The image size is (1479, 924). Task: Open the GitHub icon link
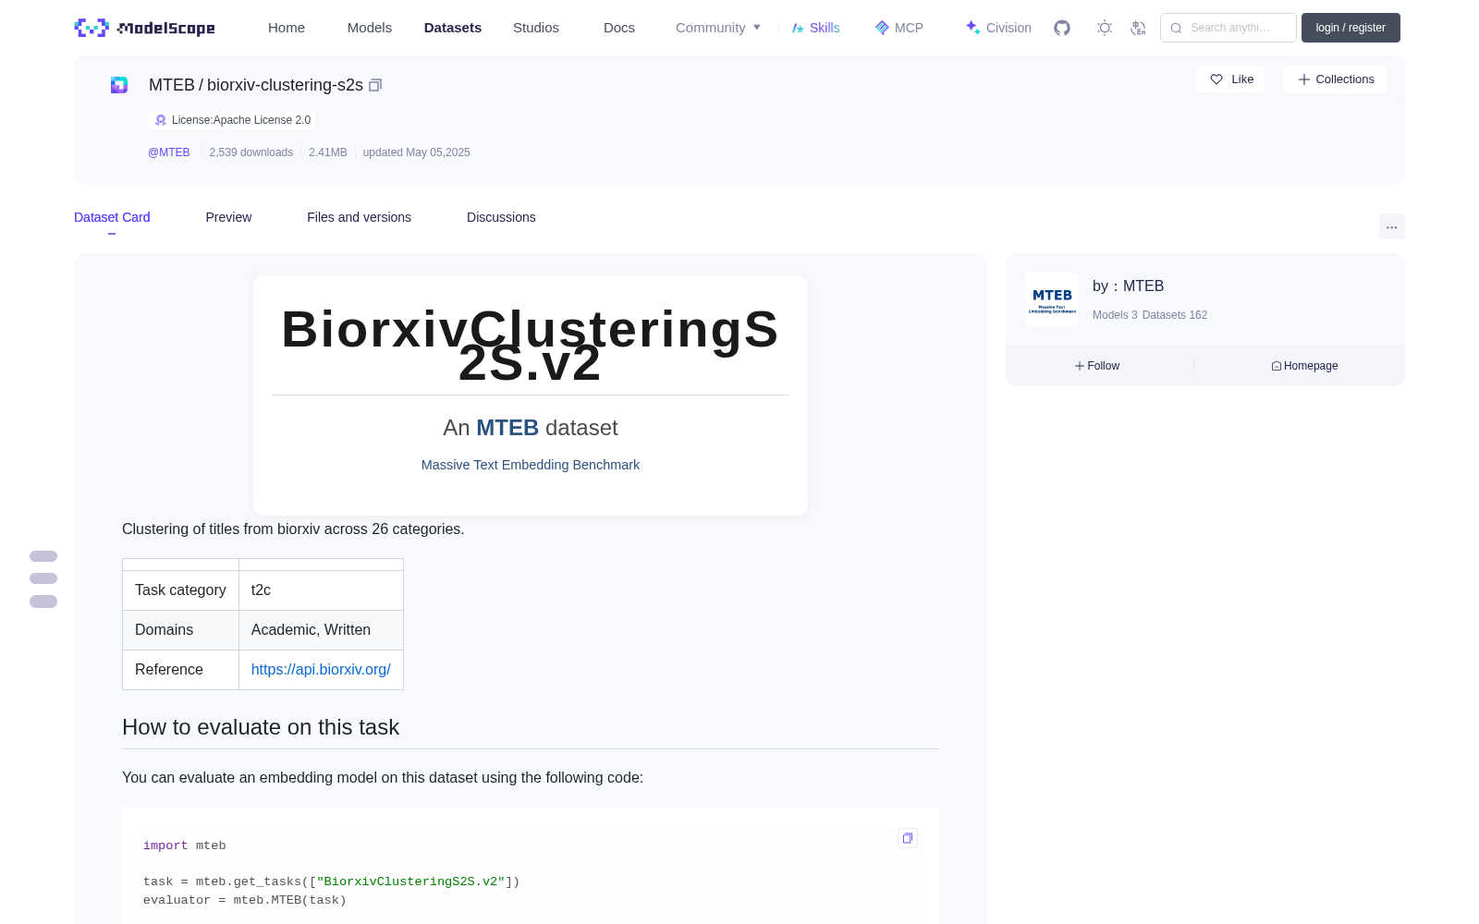click(1062, 28)
